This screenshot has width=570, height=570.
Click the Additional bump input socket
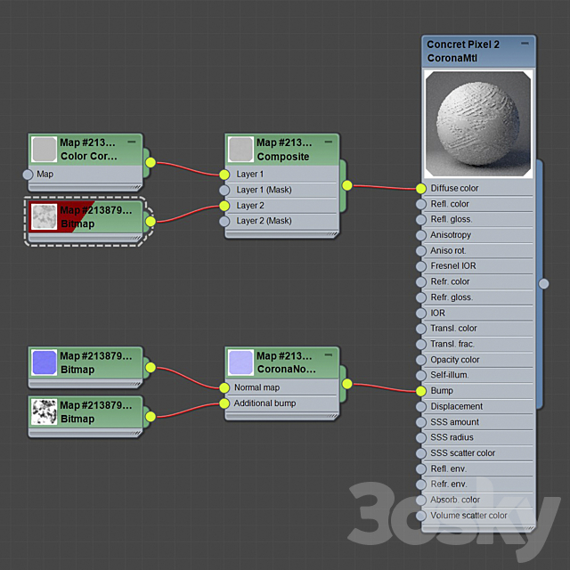pos(224,403)
